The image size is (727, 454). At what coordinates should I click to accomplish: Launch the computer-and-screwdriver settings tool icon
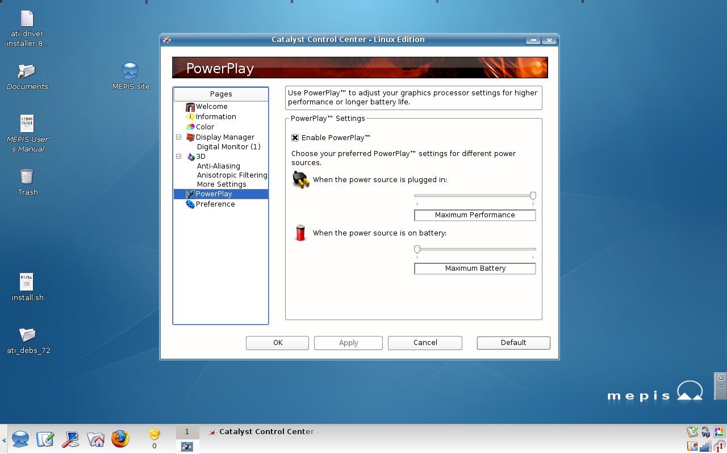point(70,439)
